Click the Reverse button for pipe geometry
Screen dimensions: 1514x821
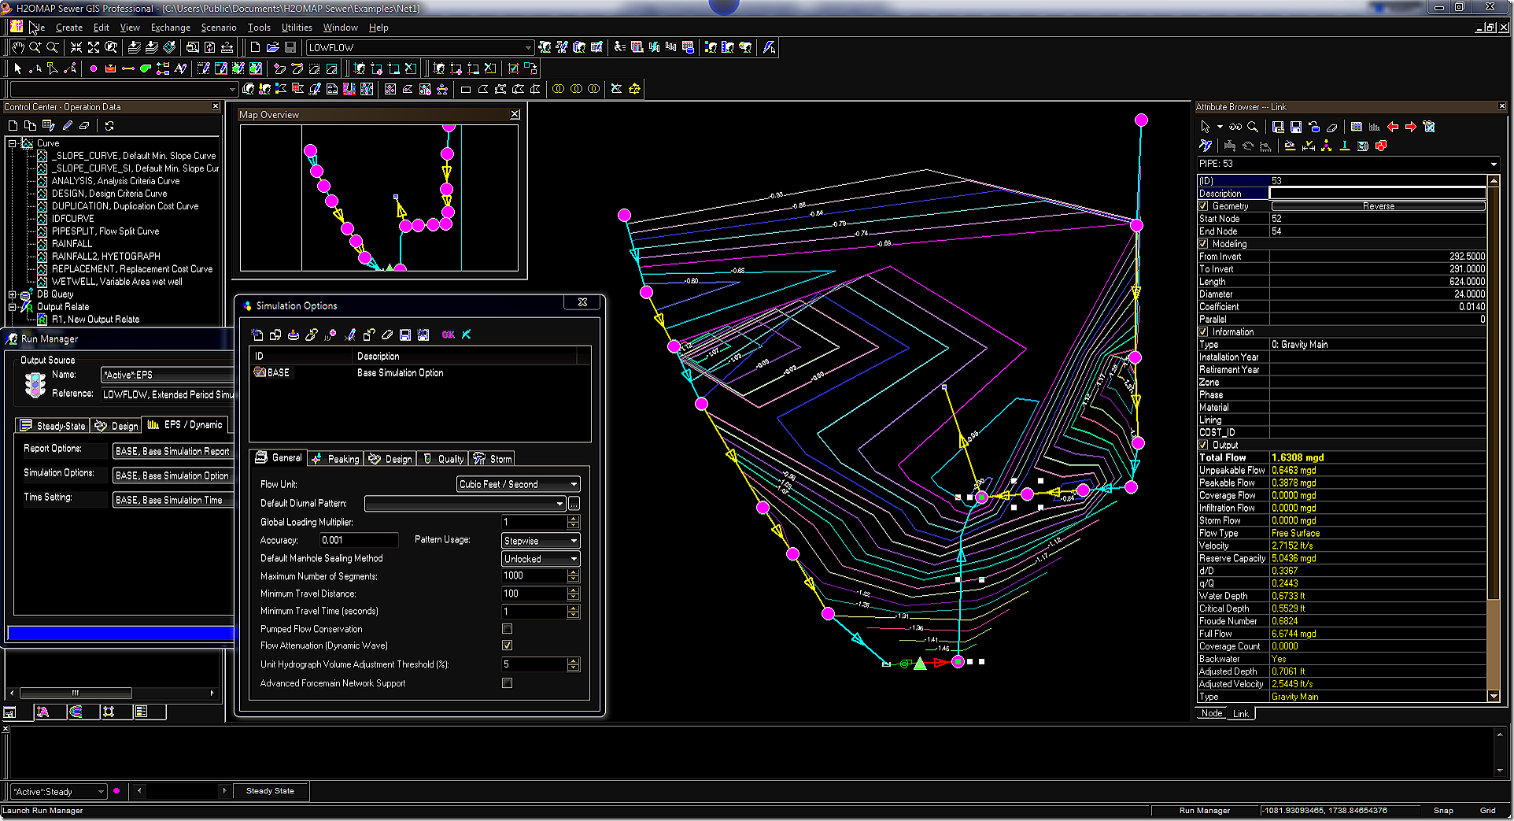[1378, 205]
